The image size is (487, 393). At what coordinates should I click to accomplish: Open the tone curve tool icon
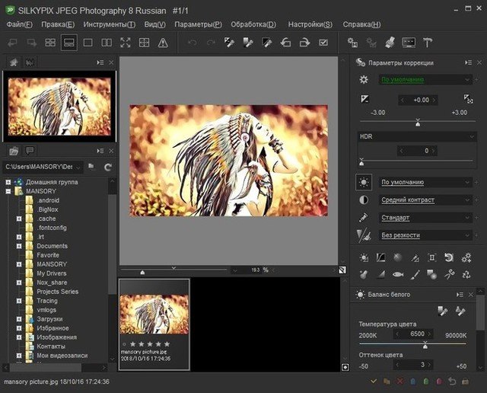(381, 258)
